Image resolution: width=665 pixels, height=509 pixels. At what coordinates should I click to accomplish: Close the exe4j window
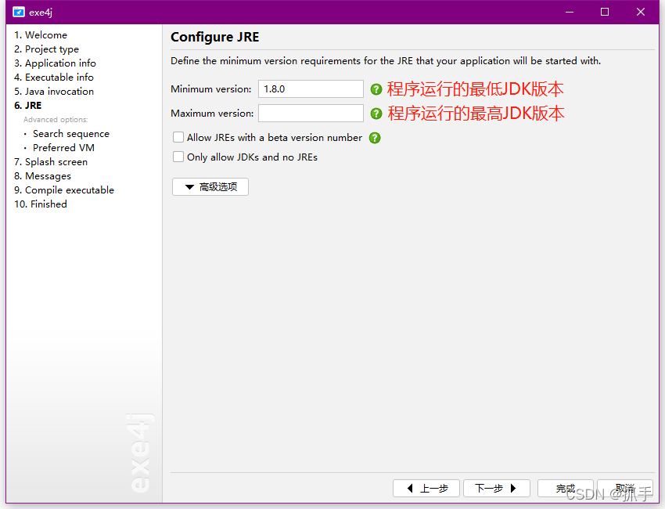(x=641, y=12)
